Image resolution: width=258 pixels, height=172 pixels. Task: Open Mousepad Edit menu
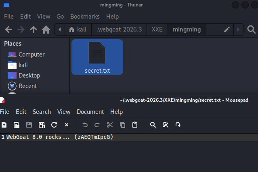pos(21,112)
